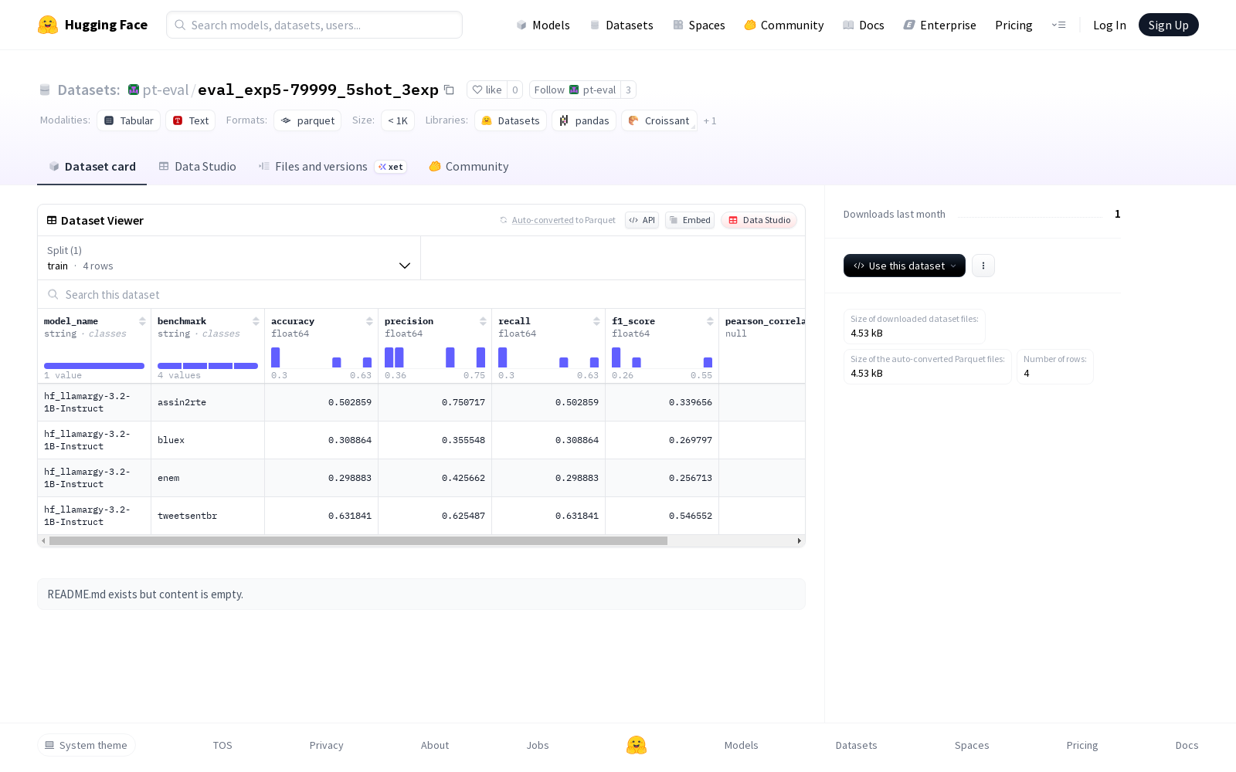Image resolution: width=1236 pixels, height=772 pixels.
Task: Click the accuracy histogram range bar
Action: [x=321, y=357]
